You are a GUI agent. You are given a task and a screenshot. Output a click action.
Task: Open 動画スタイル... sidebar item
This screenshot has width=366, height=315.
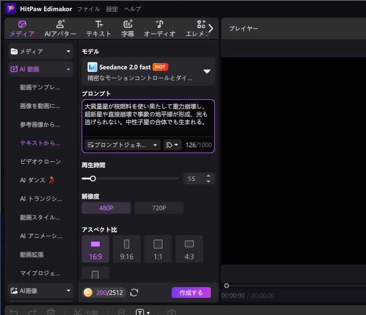coord(40,218)
